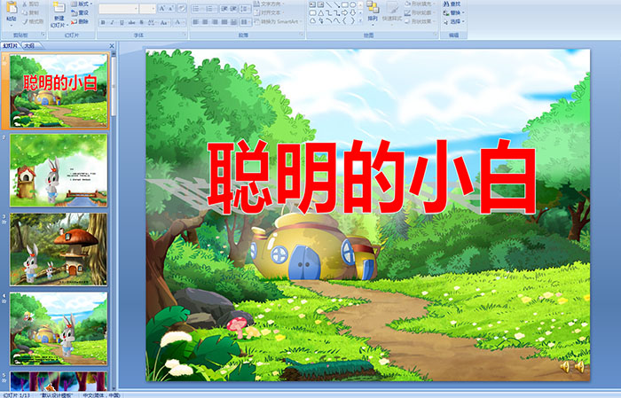Delete the slide with 删除 button
This screenshot has width=621, height=398.
pos(80,21)
